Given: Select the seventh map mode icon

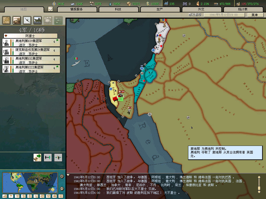Looking at the screenshot, I should coord(42,196).
